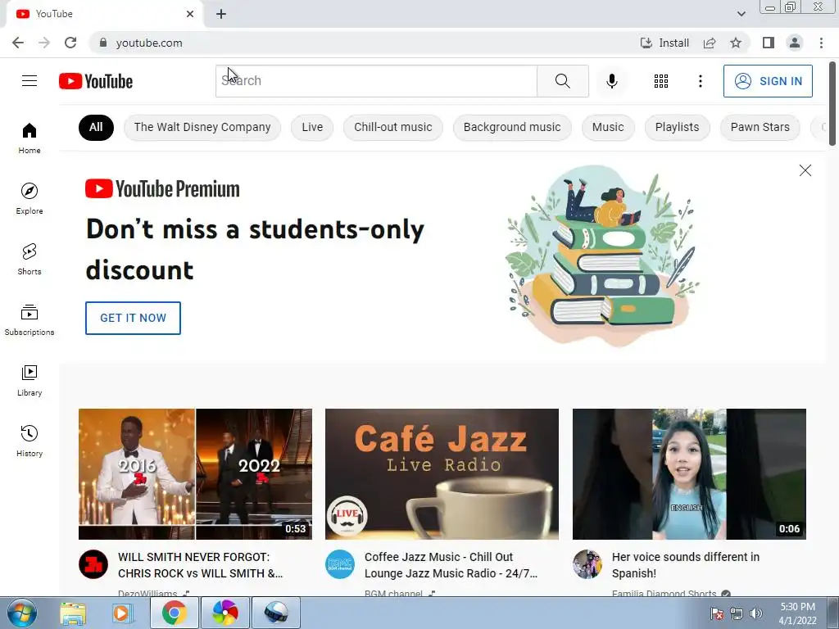The height and width of the screenshot is (629, 839).
Task: Open the YouTube hamburger guide menu
Action: tap(29, 81)
